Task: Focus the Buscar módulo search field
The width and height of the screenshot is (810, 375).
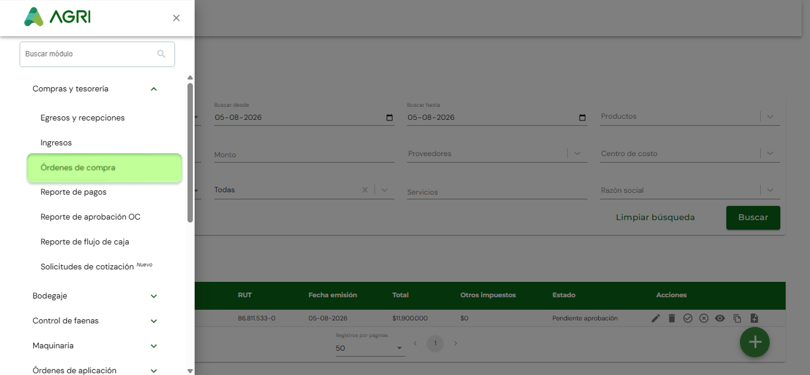Action: pyautogui.click(x=97, y=54)
